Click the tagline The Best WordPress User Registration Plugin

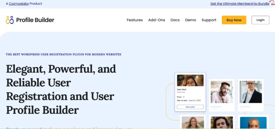pos(63,54)
